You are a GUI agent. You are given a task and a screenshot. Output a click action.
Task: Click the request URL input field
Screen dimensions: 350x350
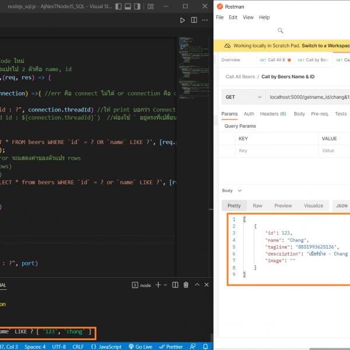(x=306, y=97)
